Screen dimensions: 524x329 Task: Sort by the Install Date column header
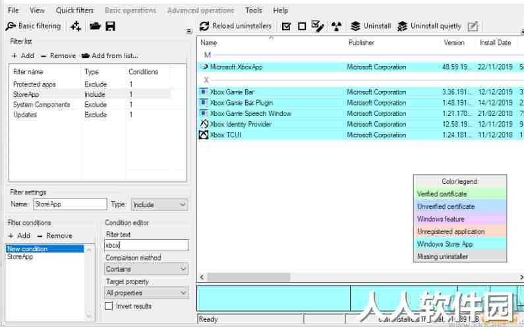pos(496,42)
